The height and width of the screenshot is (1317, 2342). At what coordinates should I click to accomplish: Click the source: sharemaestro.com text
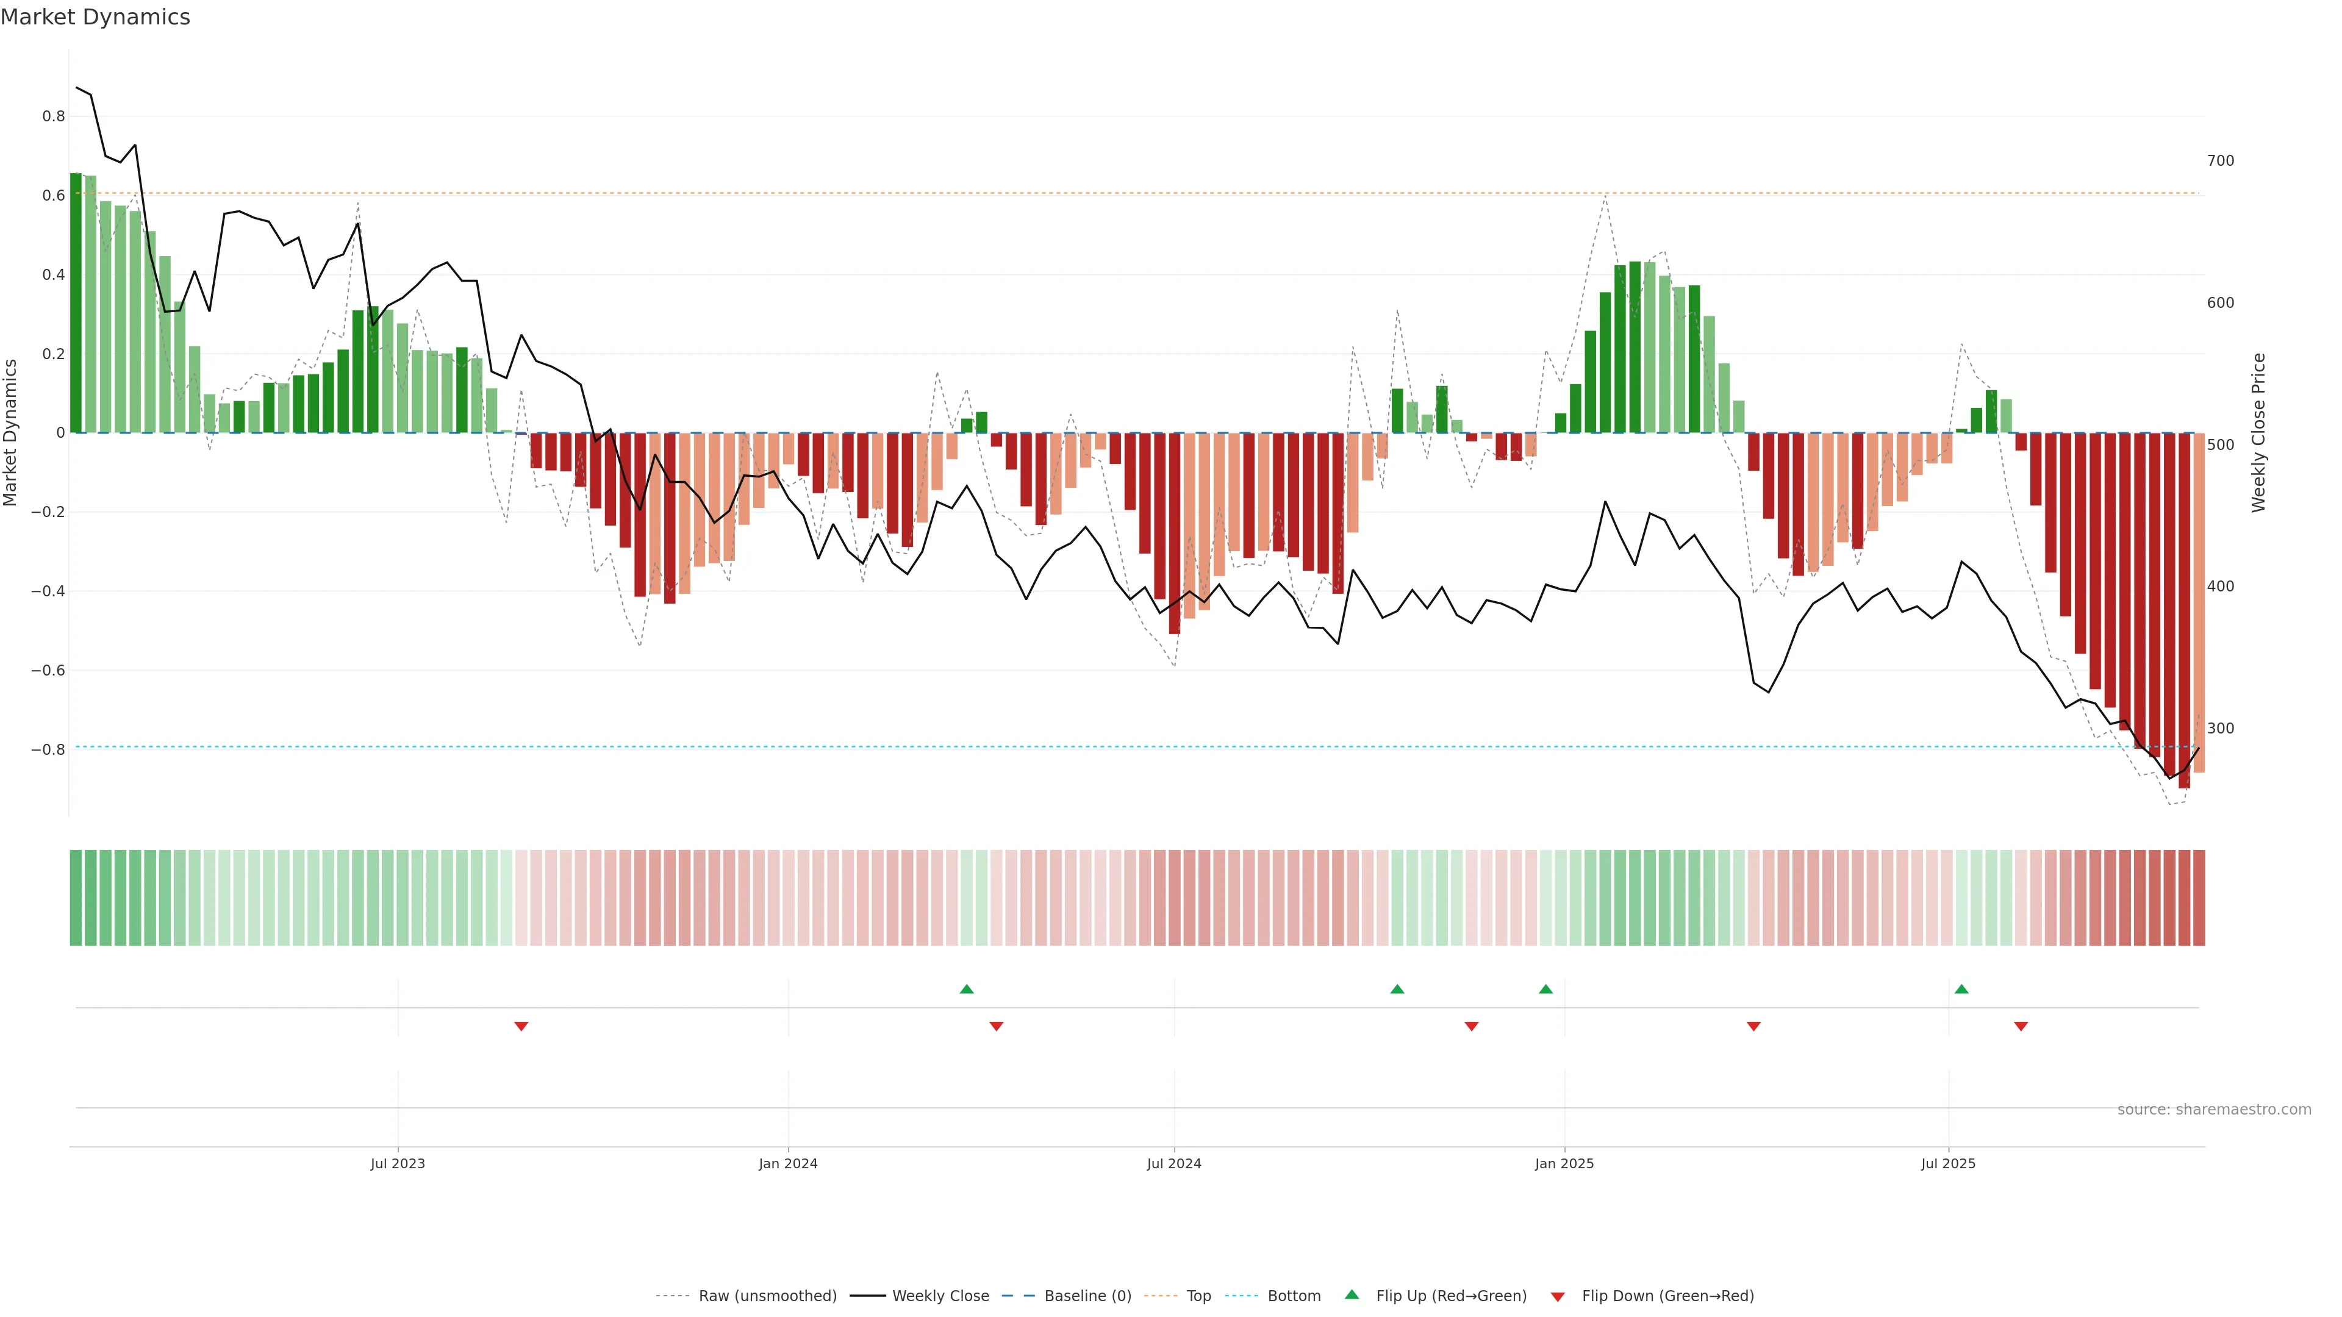pos(2214,1110)
